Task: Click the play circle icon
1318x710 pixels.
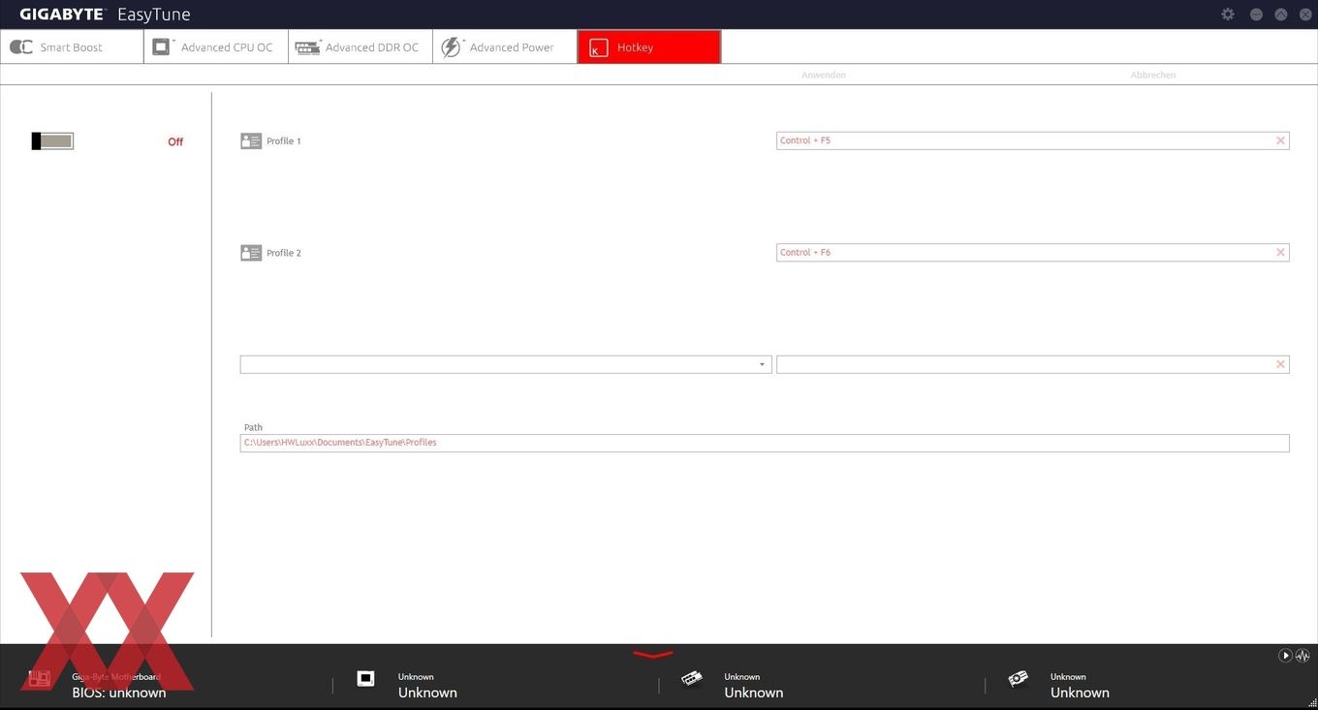Action: coord(1285,656)
